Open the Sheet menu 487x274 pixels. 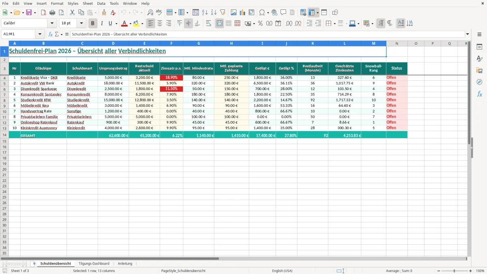pos(88,3)
